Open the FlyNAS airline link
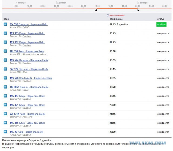 coord(26,27)
